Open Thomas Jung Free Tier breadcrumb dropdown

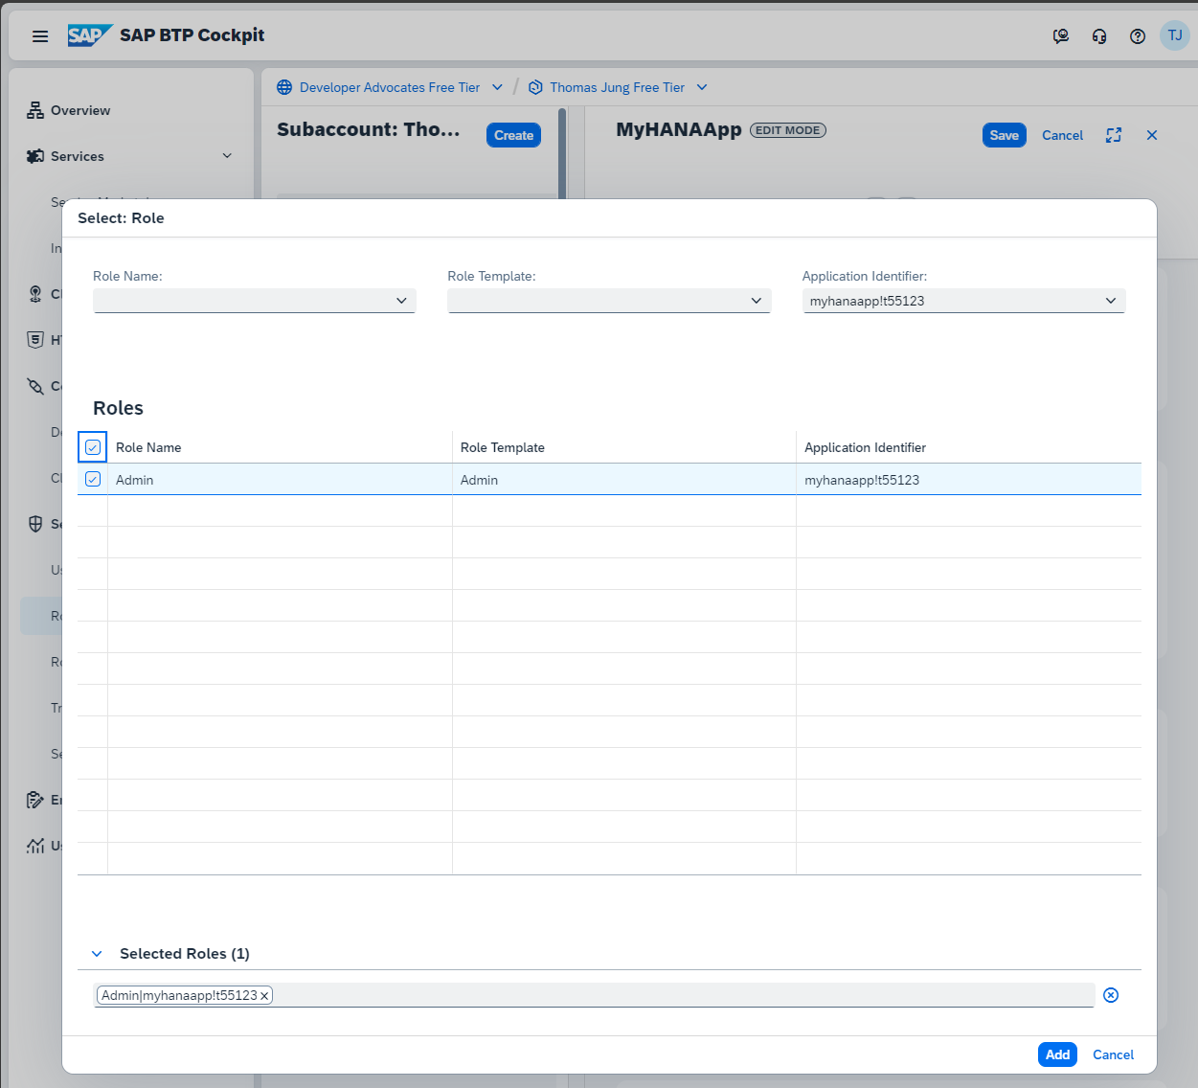702,87
